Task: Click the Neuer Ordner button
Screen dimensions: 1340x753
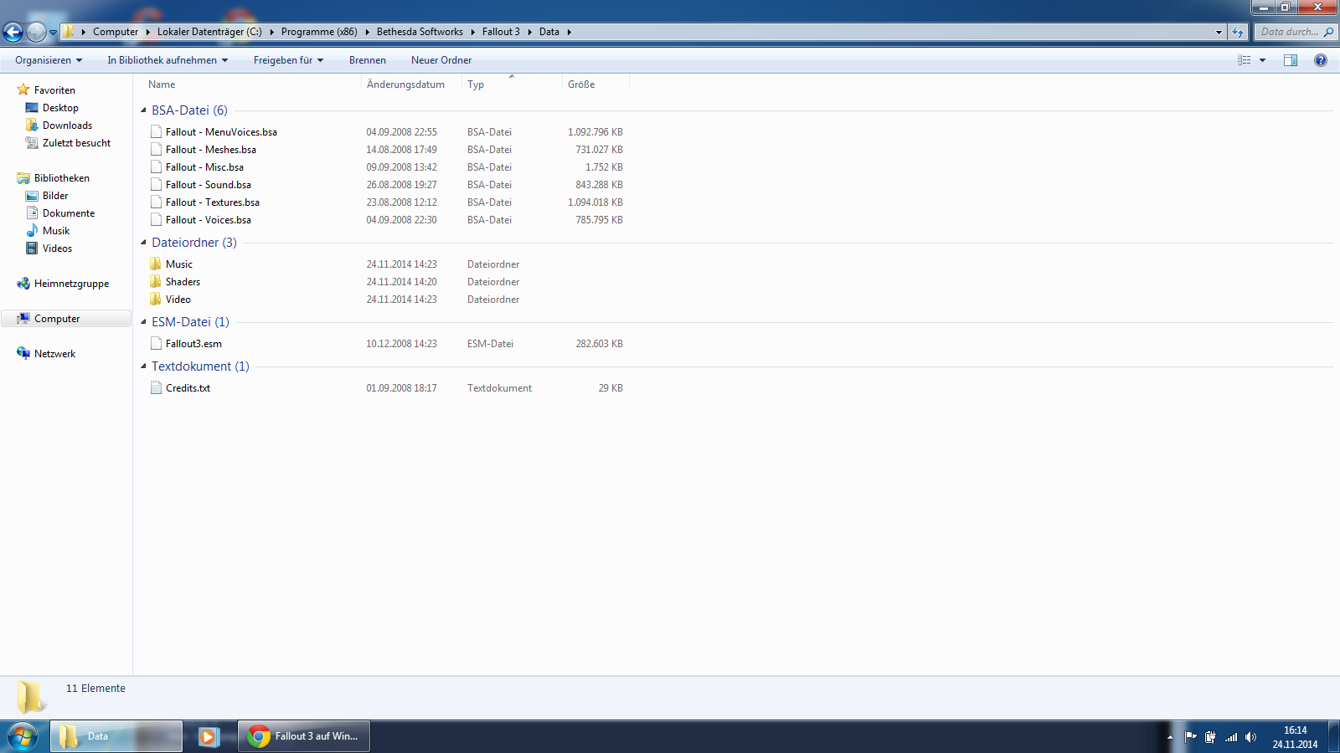Action: [441, 60]
